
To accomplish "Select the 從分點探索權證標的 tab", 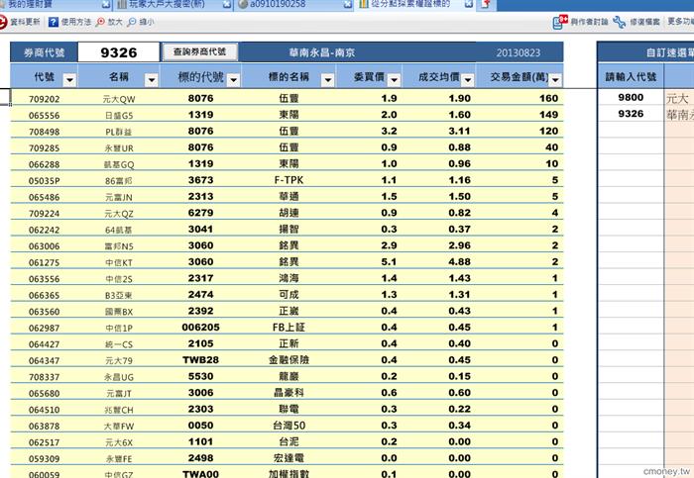I will 410,4.
